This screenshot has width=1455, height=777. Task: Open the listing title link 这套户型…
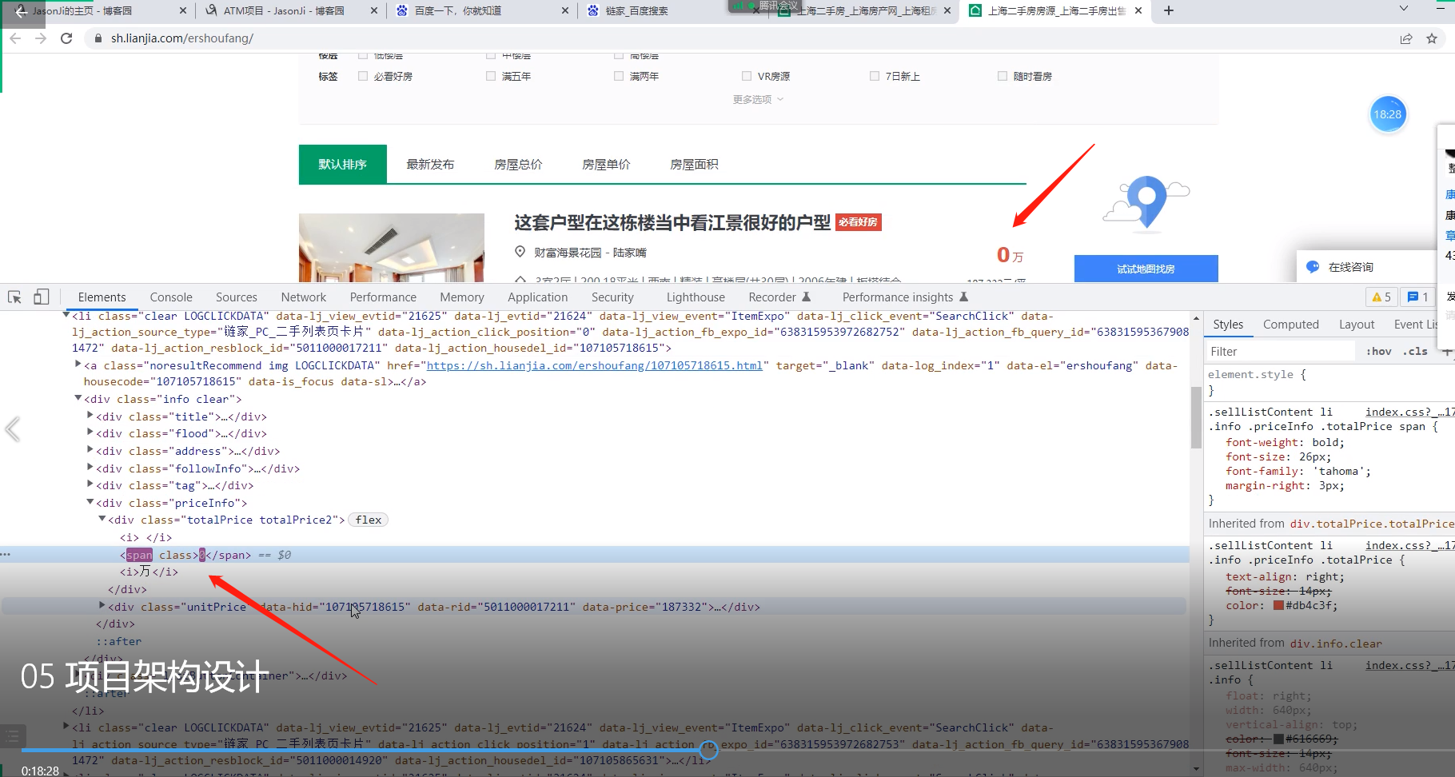point(672,222)
